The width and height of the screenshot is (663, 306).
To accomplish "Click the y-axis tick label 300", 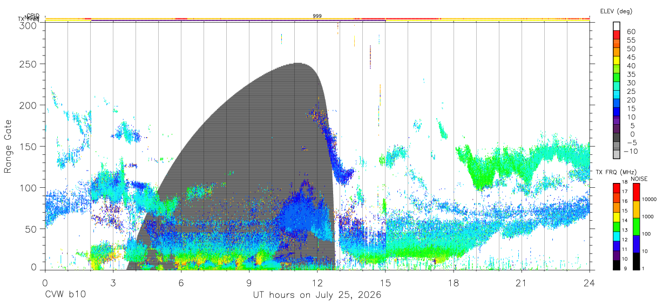I will coord(28,25).
